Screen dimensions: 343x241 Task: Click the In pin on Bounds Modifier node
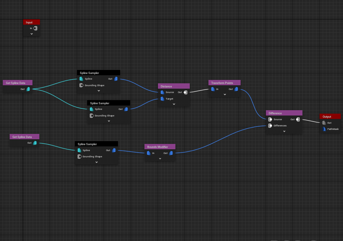tap(149, 153)
